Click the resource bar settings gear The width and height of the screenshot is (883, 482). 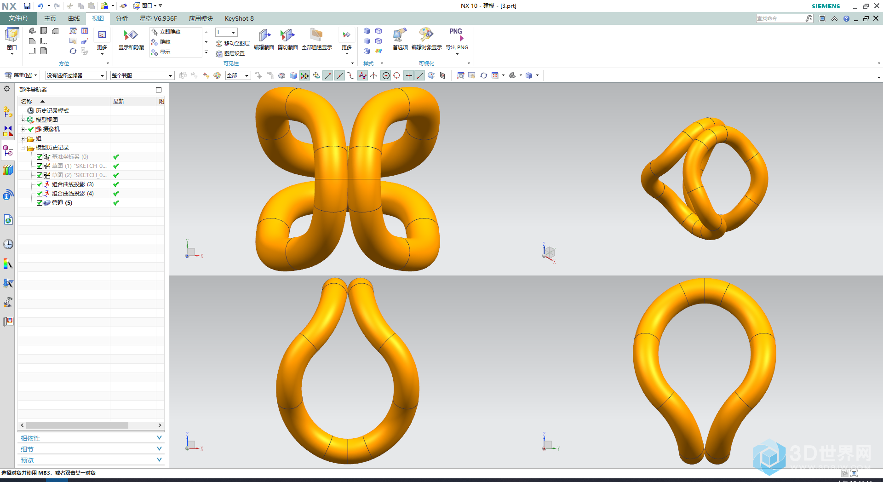(x=7, y=89)
